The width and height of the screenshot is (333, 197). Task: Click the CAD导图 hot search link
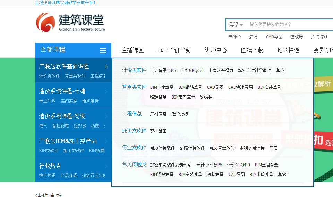[274, 37]
